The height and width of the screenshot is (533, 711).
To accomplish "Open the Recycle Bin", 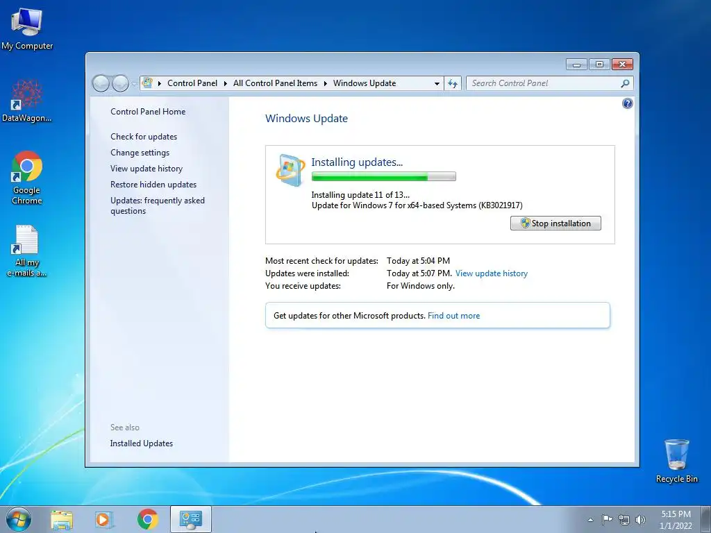I will coord(676,461).
